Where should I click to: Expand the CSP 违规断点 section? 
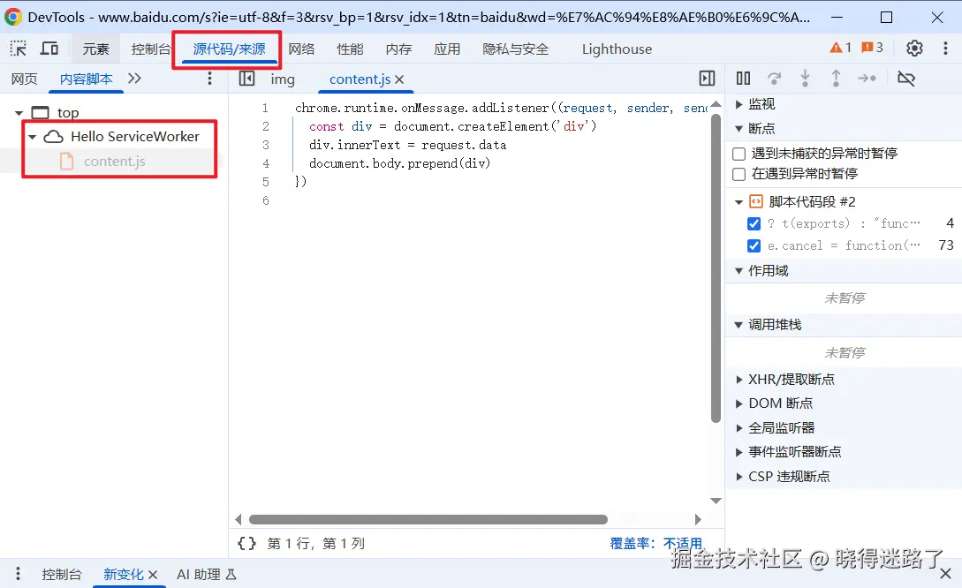pos(739,477)
